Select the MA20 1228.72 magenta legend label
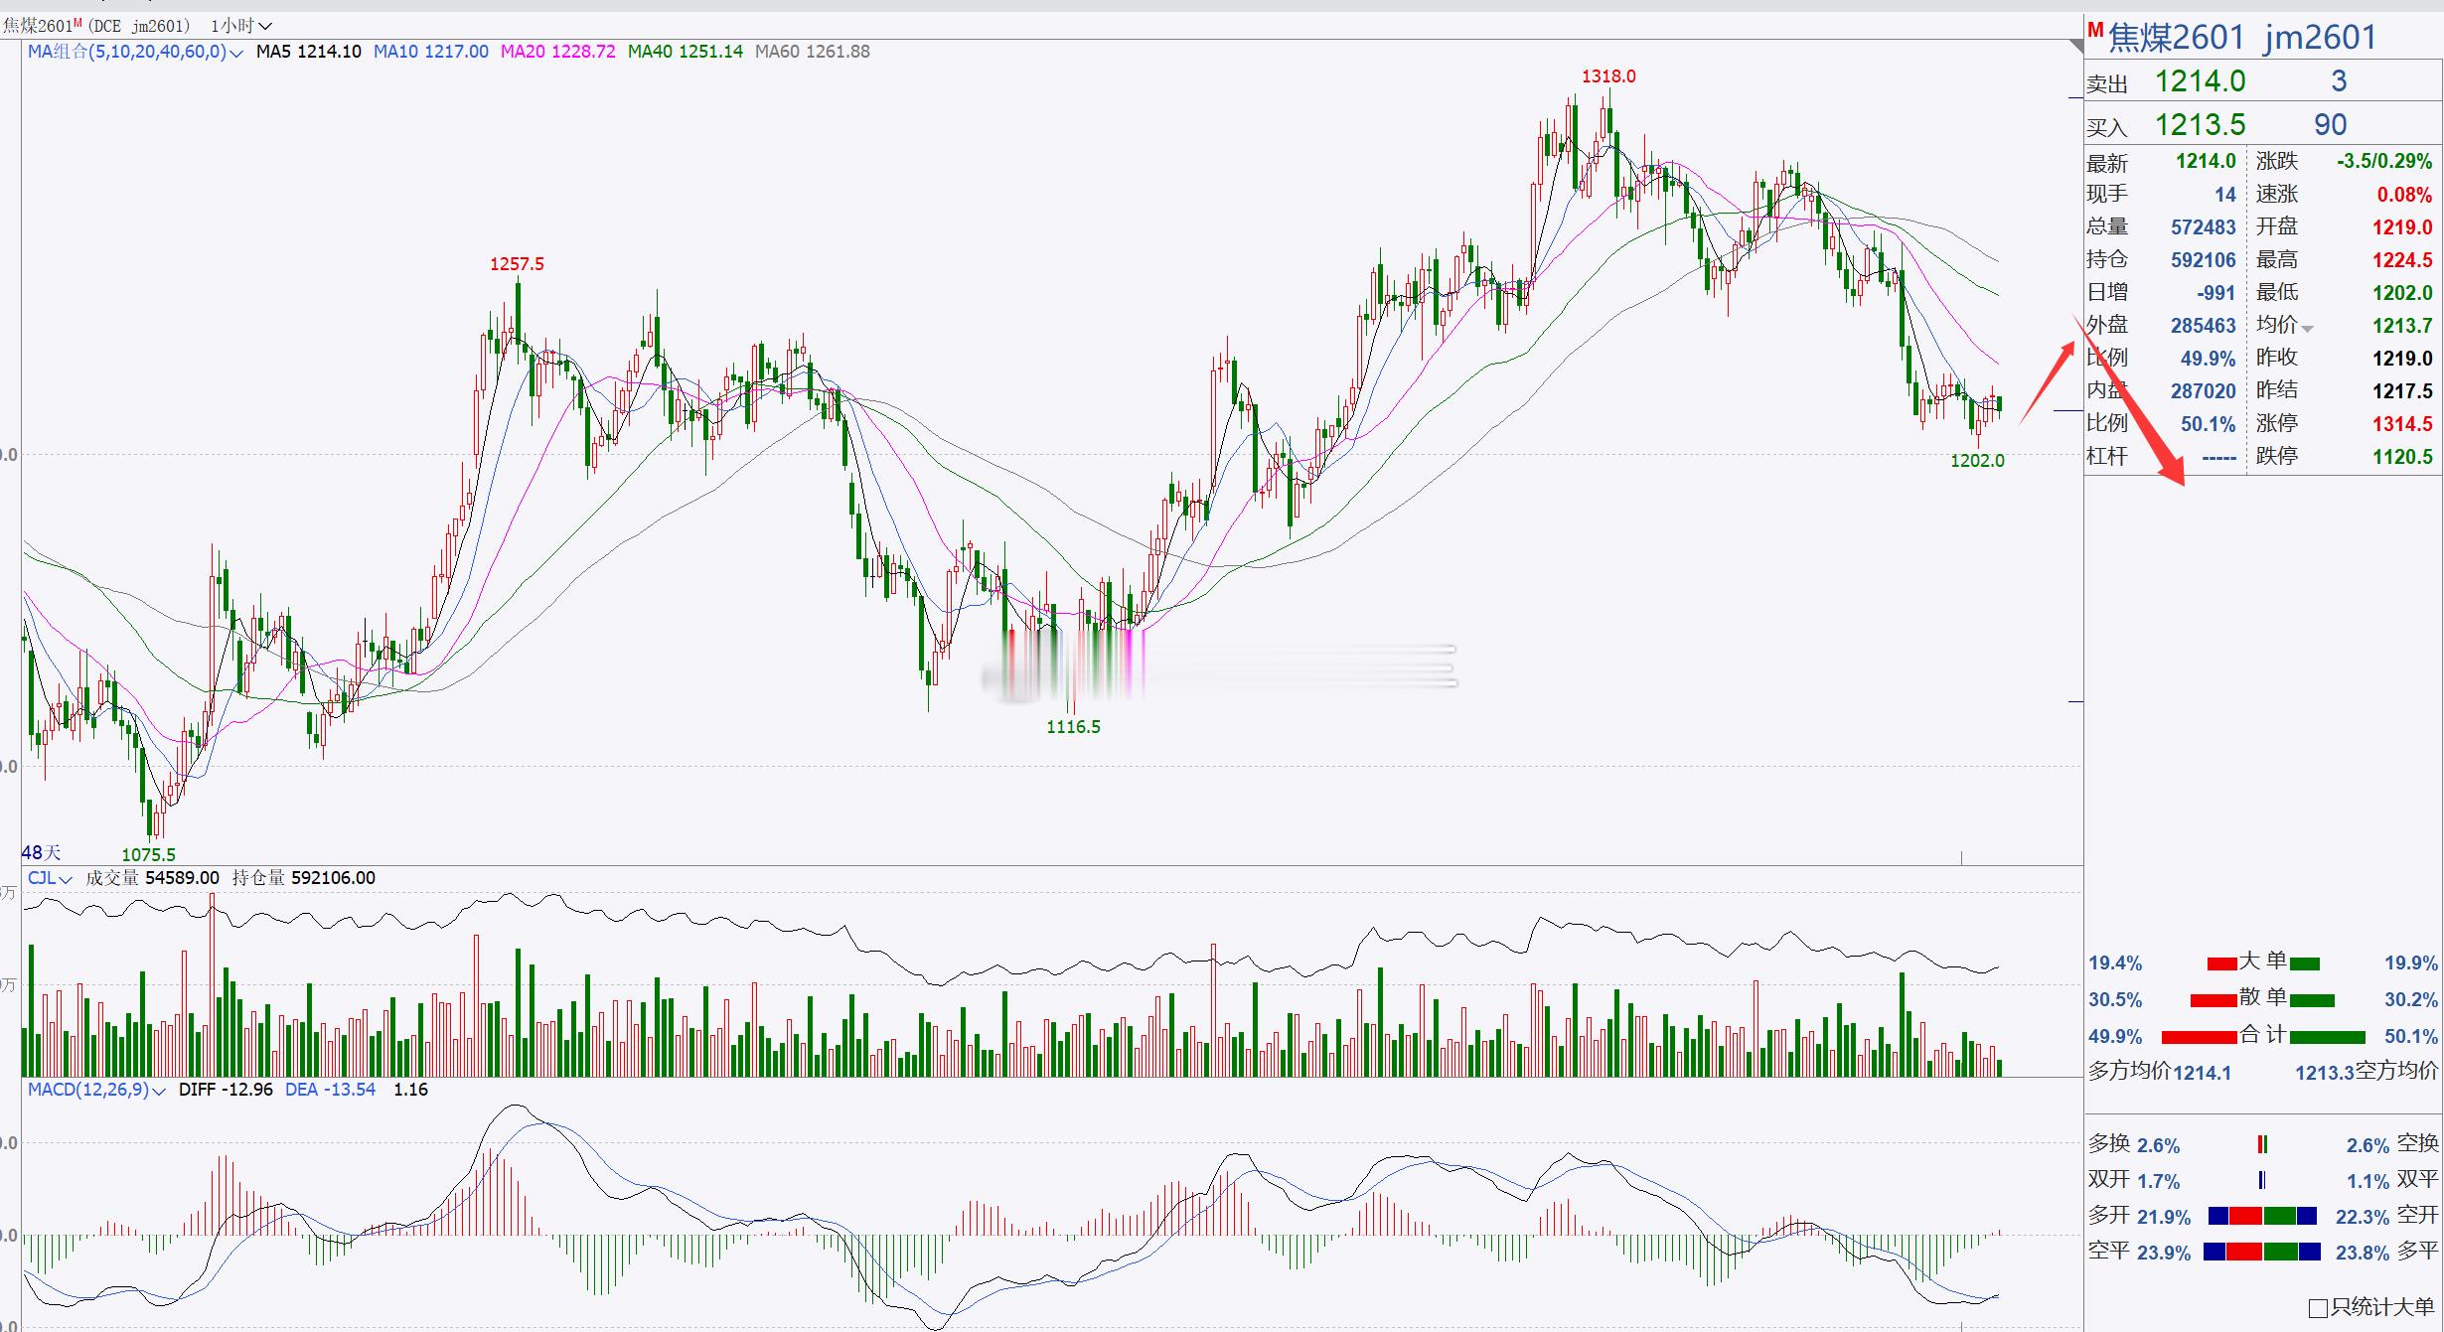The width and height of the screenshot is (2444, 1332). point(557,52)
